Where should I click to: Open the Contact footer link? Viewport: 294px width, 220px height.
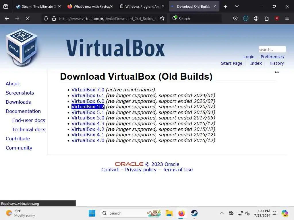click(110, 170)
